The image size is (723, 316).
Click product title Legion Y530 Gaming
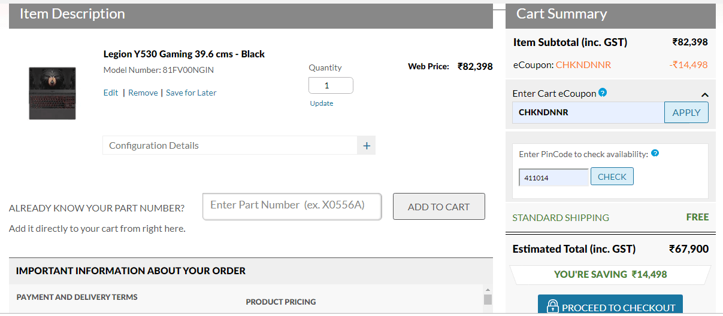(x=184, y=54)
